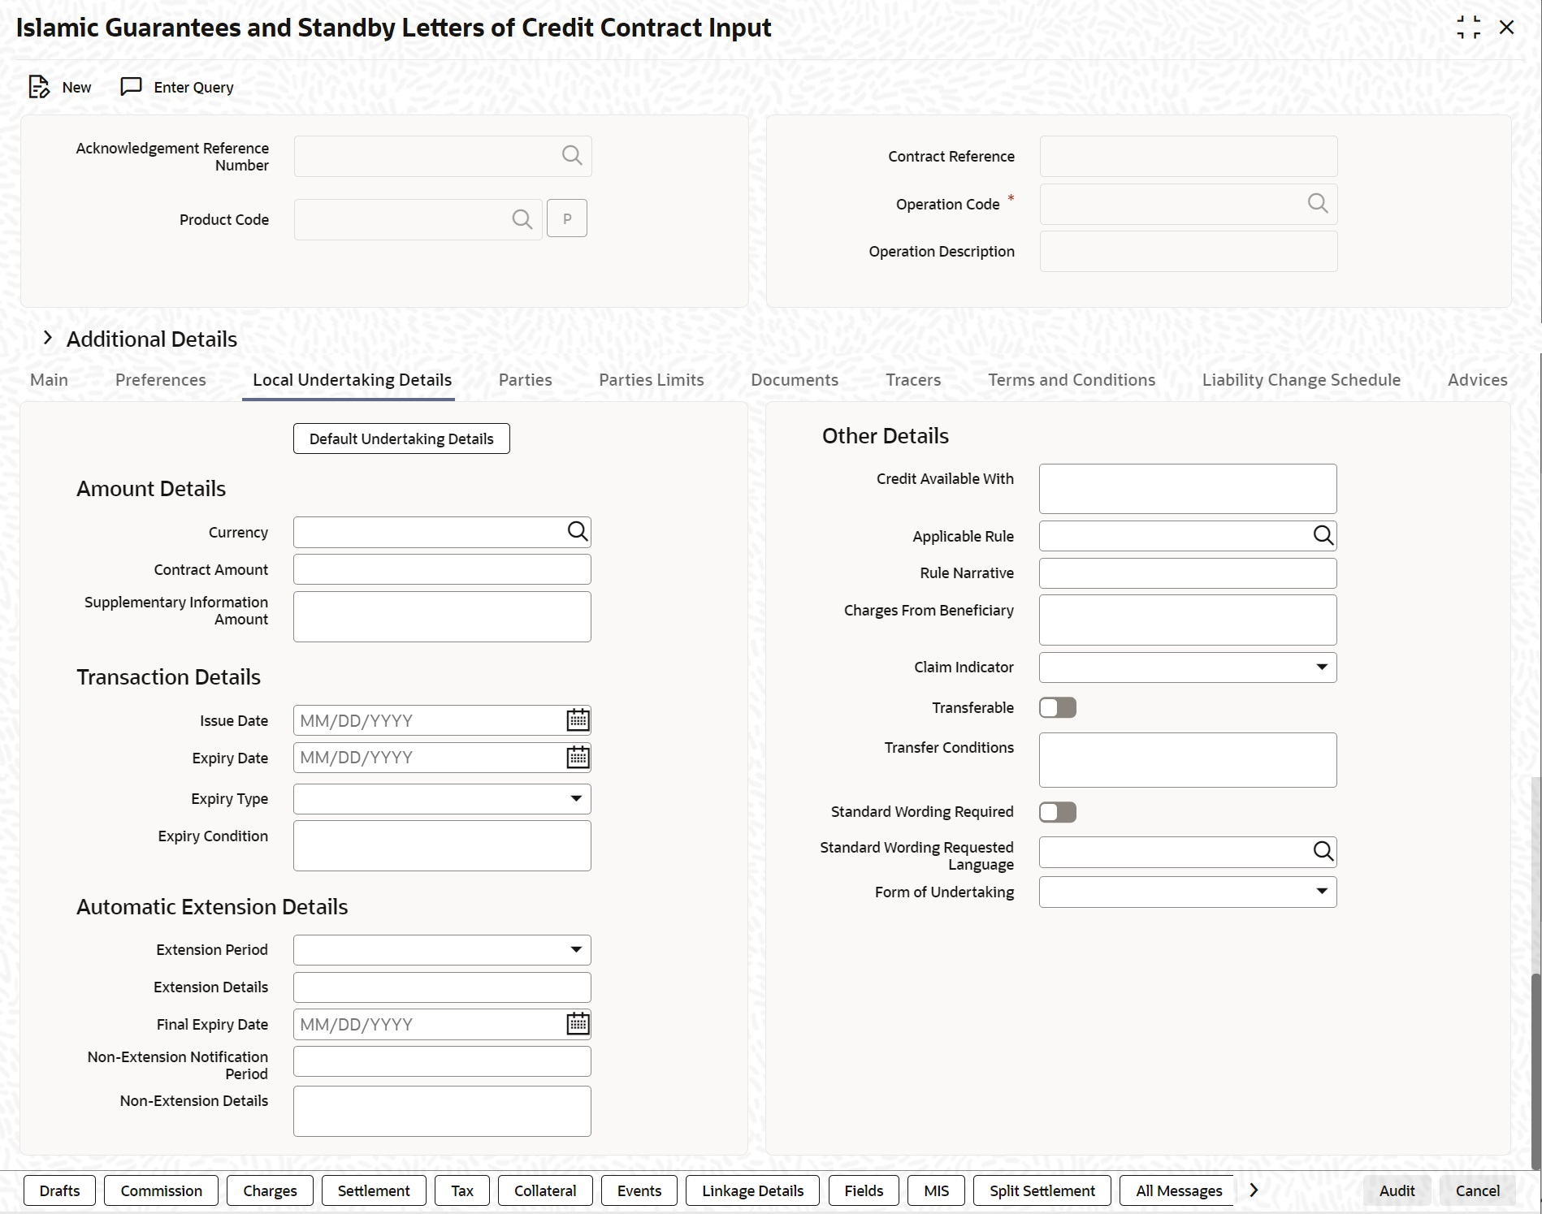The height and width of the screenshot is (1214, 1542).
Task: Click Charges From Beneficiary text area
Action: [x=1188, y=620]
